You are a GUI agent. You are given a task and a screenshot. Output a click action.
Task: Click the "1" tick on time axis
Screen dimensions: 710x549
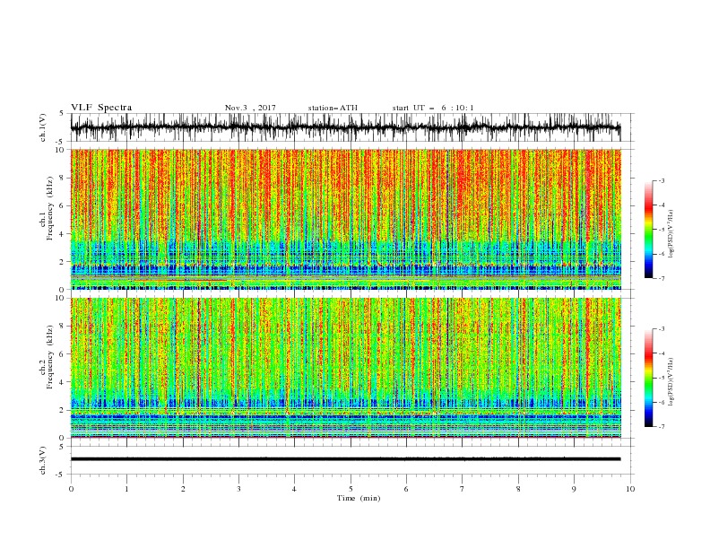tap(126, 489)
